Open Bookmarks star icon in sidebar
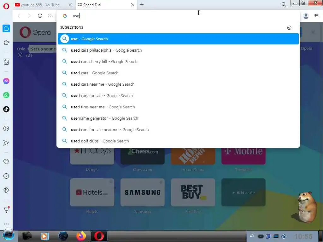Screen dimensions: 323x242 click(x=6, y=43)
